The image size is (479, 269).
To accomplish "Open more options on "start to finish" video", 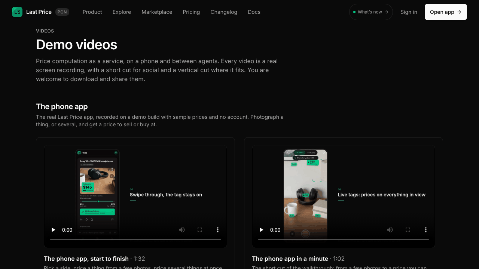I will coord(218,230).
